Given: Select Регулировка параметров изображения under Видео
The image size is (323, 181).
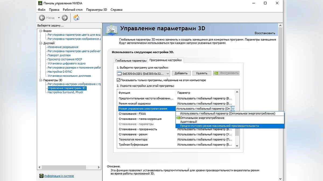Looking at the screenshot, I should 74,39.
